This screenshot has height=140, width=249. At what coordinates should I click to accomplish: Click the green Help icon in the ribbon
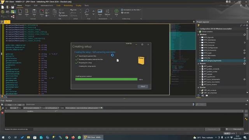116,11
